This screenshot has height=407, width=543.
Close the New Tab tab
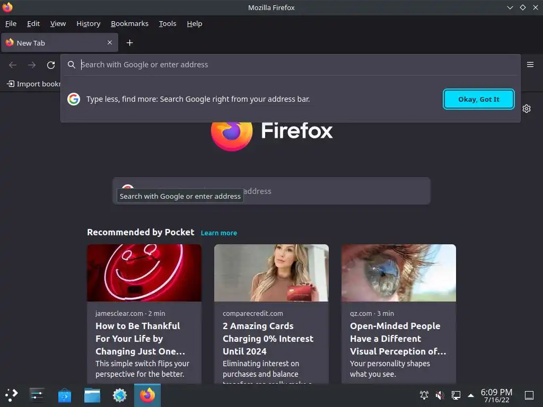coord(109,42)
